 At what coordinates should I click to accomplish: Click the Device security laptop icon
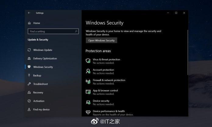[88, 102]
